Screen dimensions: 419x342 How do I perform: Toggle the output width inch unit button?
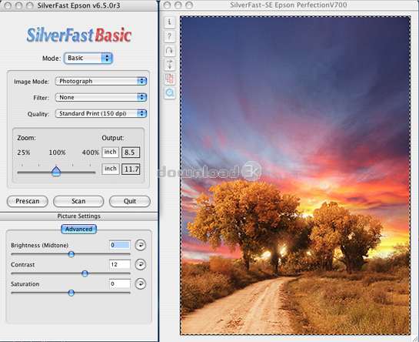tap(110, 152)
